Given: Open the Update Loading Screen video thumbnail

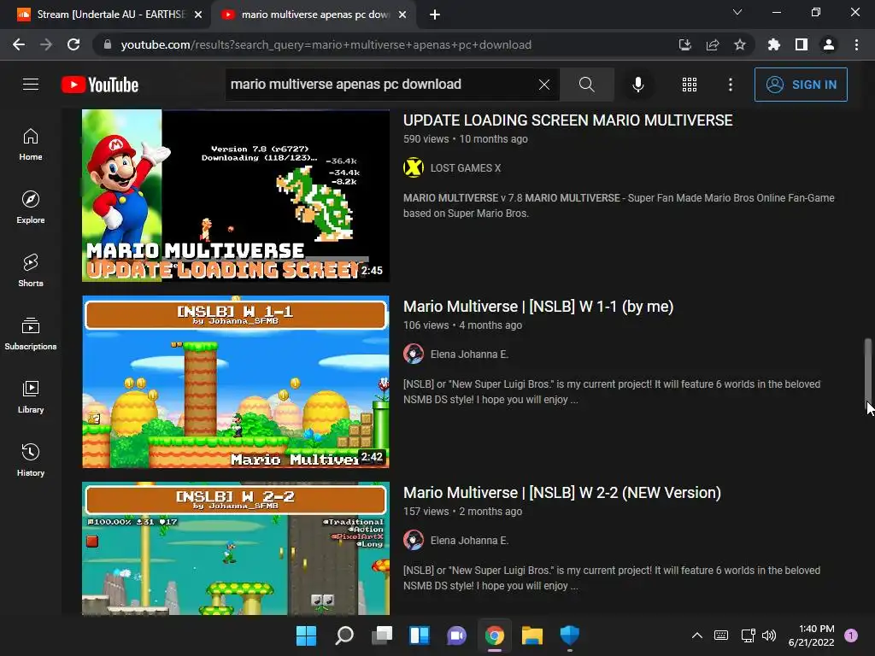Looking at the screenshot, I should click(236, 196).
